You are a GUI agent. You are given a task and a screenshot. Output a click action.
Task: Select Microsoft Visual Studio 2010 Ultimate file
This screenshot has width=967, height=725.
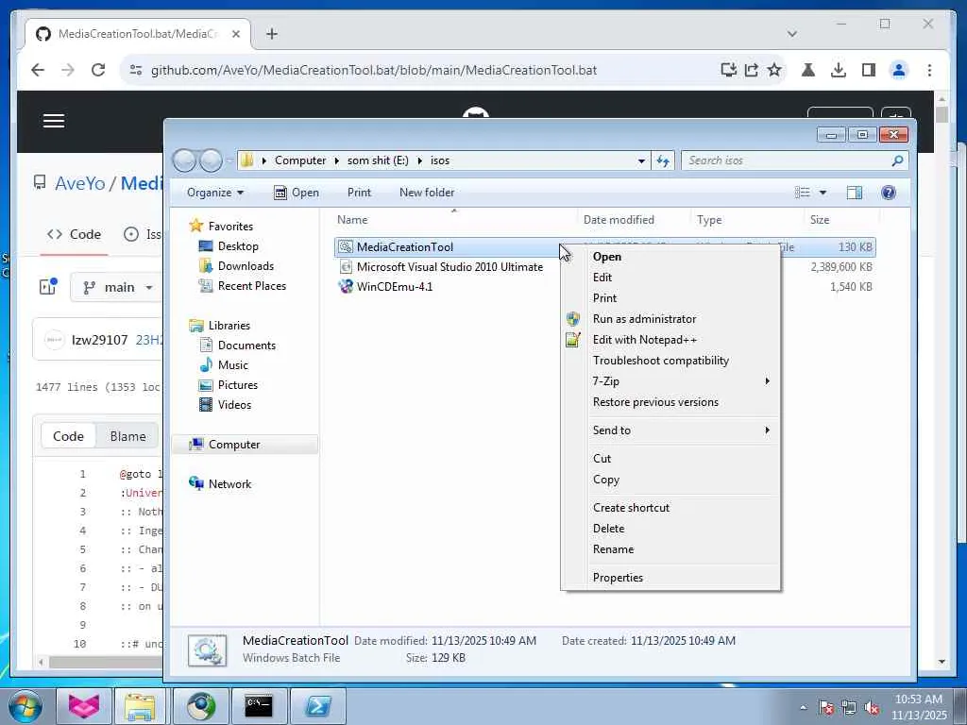441,267
